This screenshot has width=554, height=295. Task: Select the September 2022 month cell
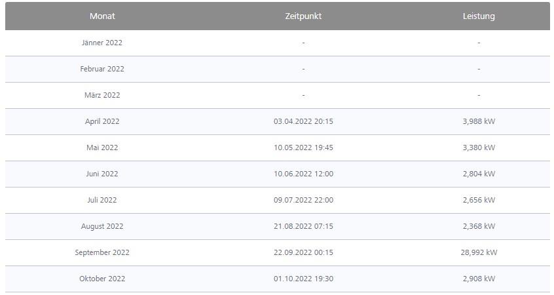(x=102, y=252)
